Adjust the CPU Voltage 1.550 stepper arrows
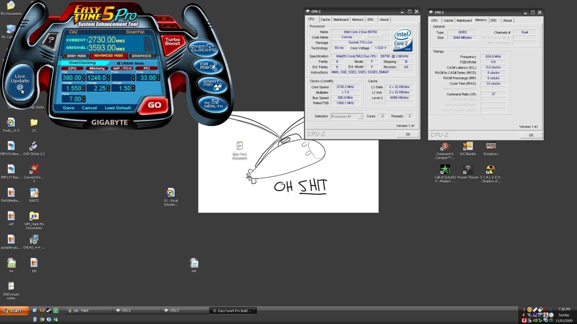This screenshot has width=577, height=324. click(x=84, y=88)
